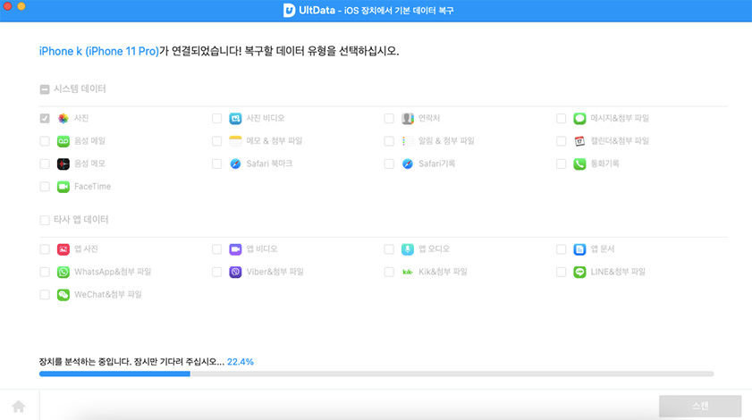Click the Voice Memos (음성 메모) icon

63,164
